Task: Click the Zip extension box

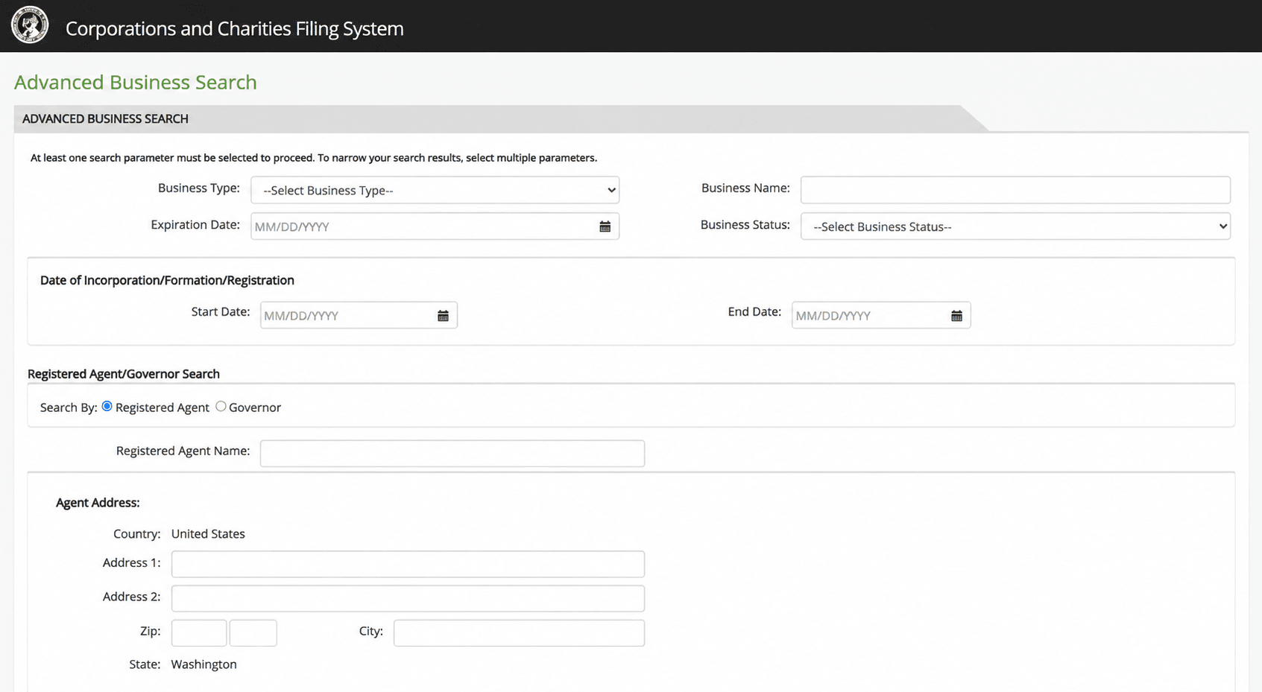Action: coord(253,633)
